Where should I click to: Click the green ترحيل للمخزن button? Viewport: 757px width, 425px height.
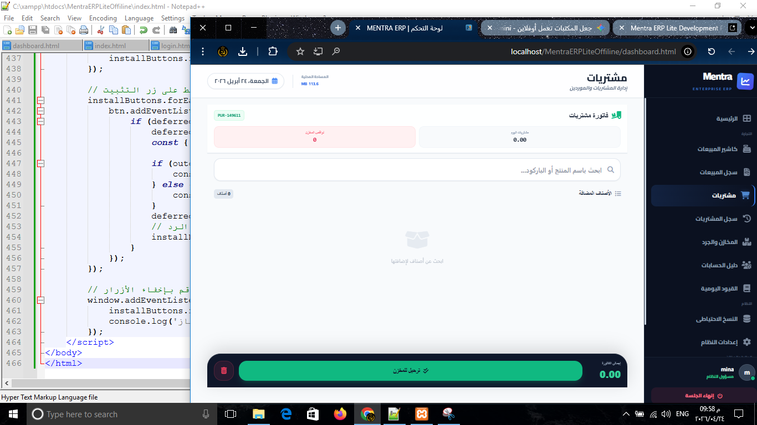click(x=411, y=371)
